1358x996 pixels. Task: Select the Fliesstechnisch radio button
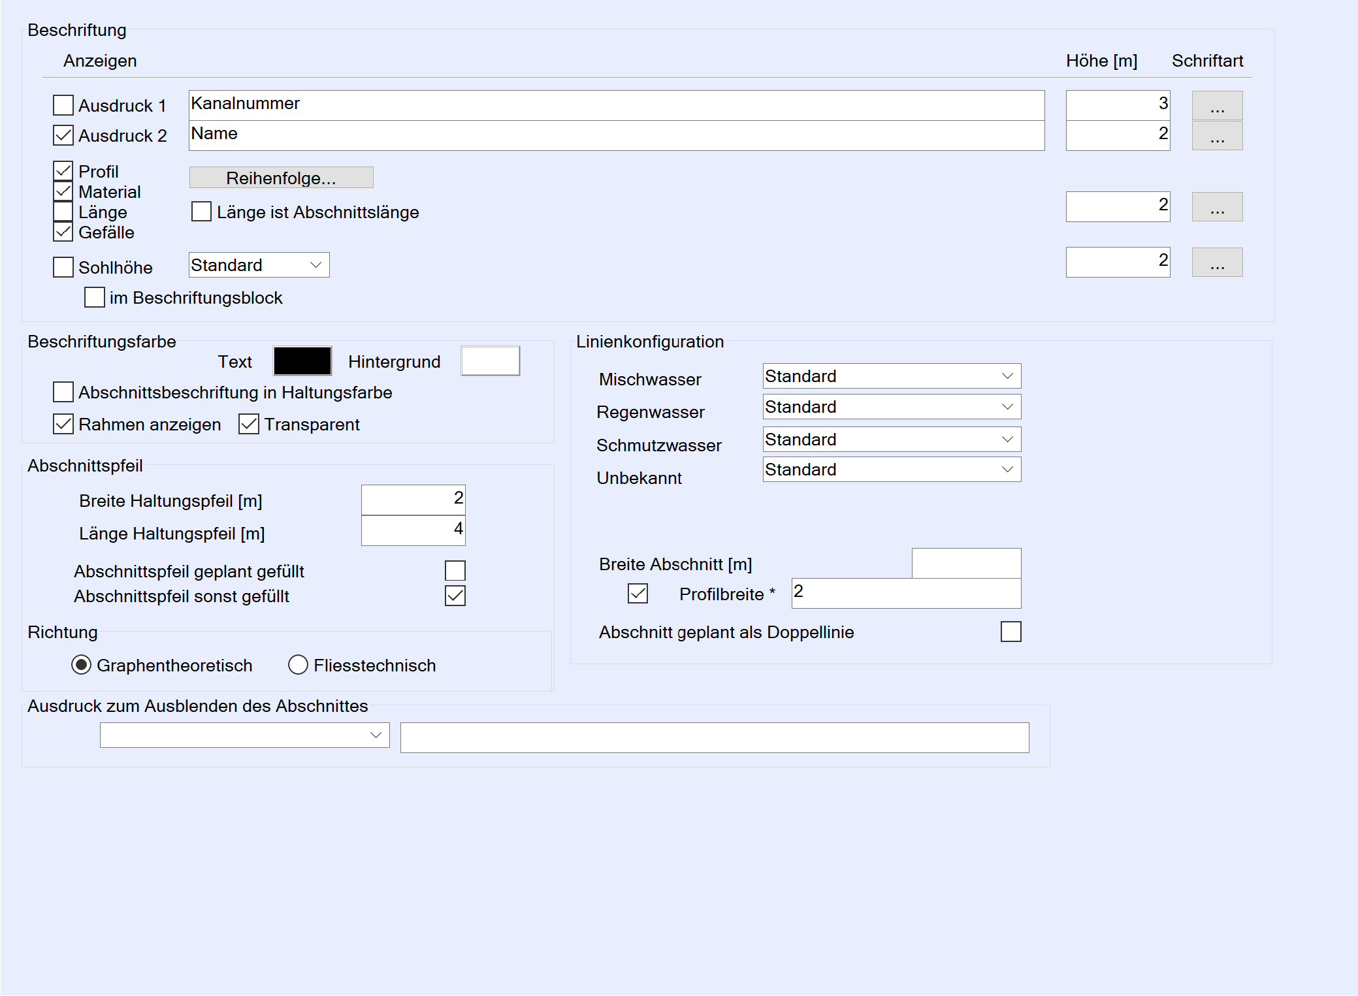(x=298, y=665)
